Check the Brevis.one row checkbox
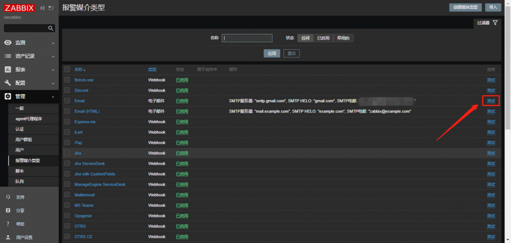The height and width of the screenshot is (243, 511). (67, 80)
